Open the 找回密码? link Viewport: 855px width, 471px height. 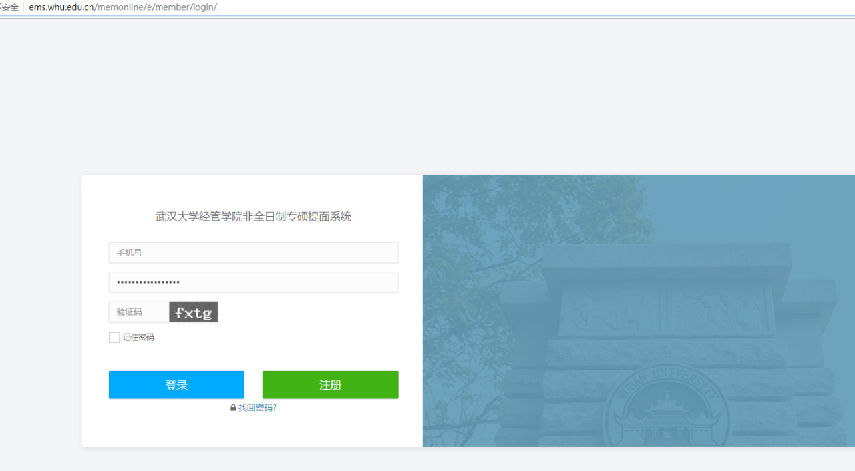(x=257, y=408)
